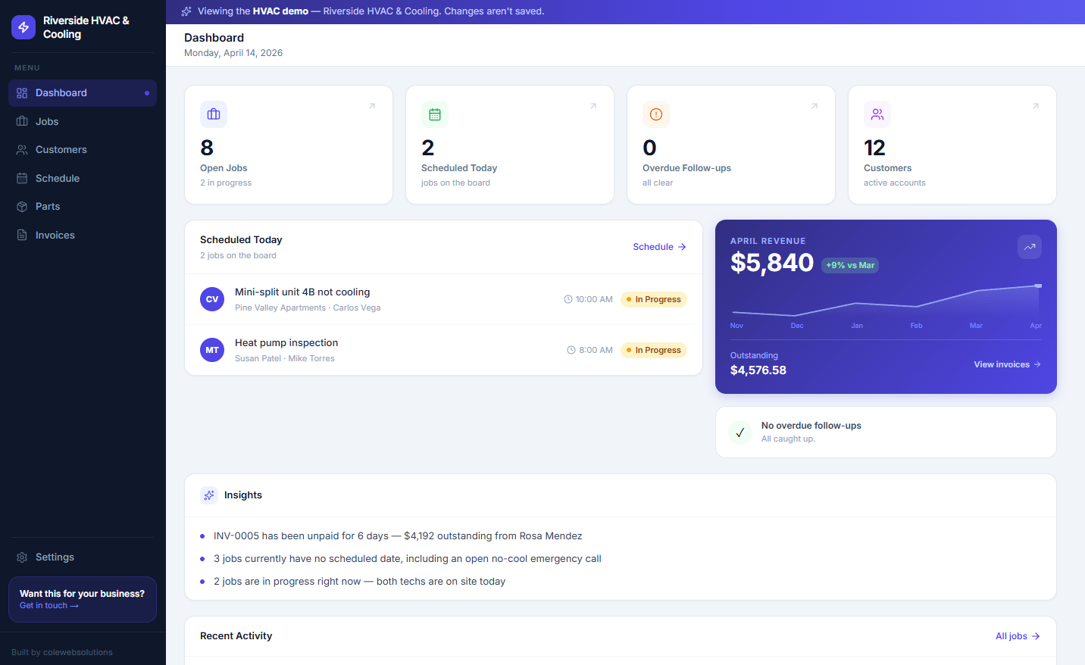Image resolution: width=1085 pixels, height=665 pixels.
Task: Open All jobs link in Recent Activity
Action: (1018, 636)
